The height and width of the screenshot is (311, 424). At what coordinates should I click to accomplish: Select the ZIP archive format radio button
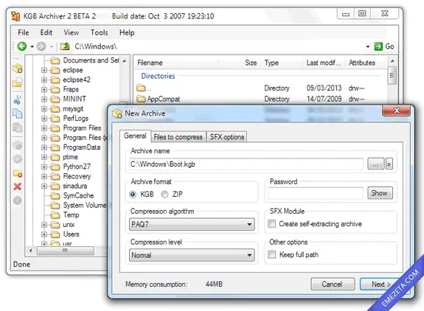[x=164, y=195]
